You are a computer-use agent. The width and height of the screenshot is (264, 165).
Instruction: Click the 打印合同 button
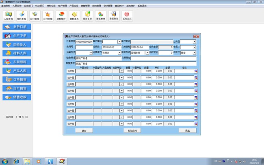coord(132,130)
